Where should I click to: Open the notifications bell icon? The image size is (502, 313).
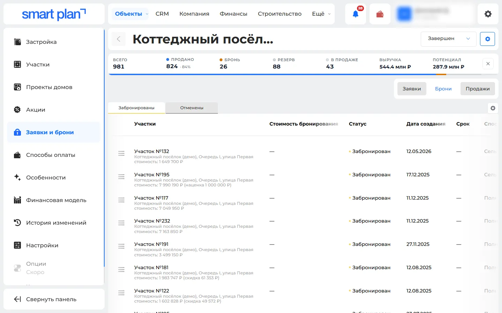[x=356, y=14]
